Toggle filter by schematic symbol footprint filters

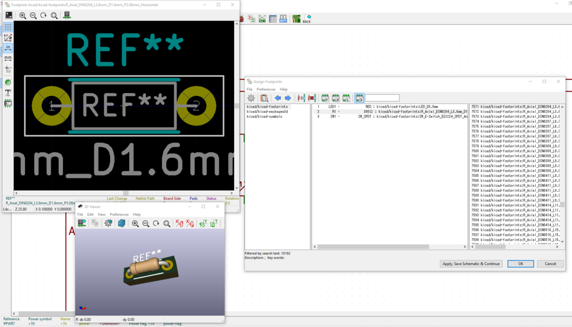tap(325, 98)
